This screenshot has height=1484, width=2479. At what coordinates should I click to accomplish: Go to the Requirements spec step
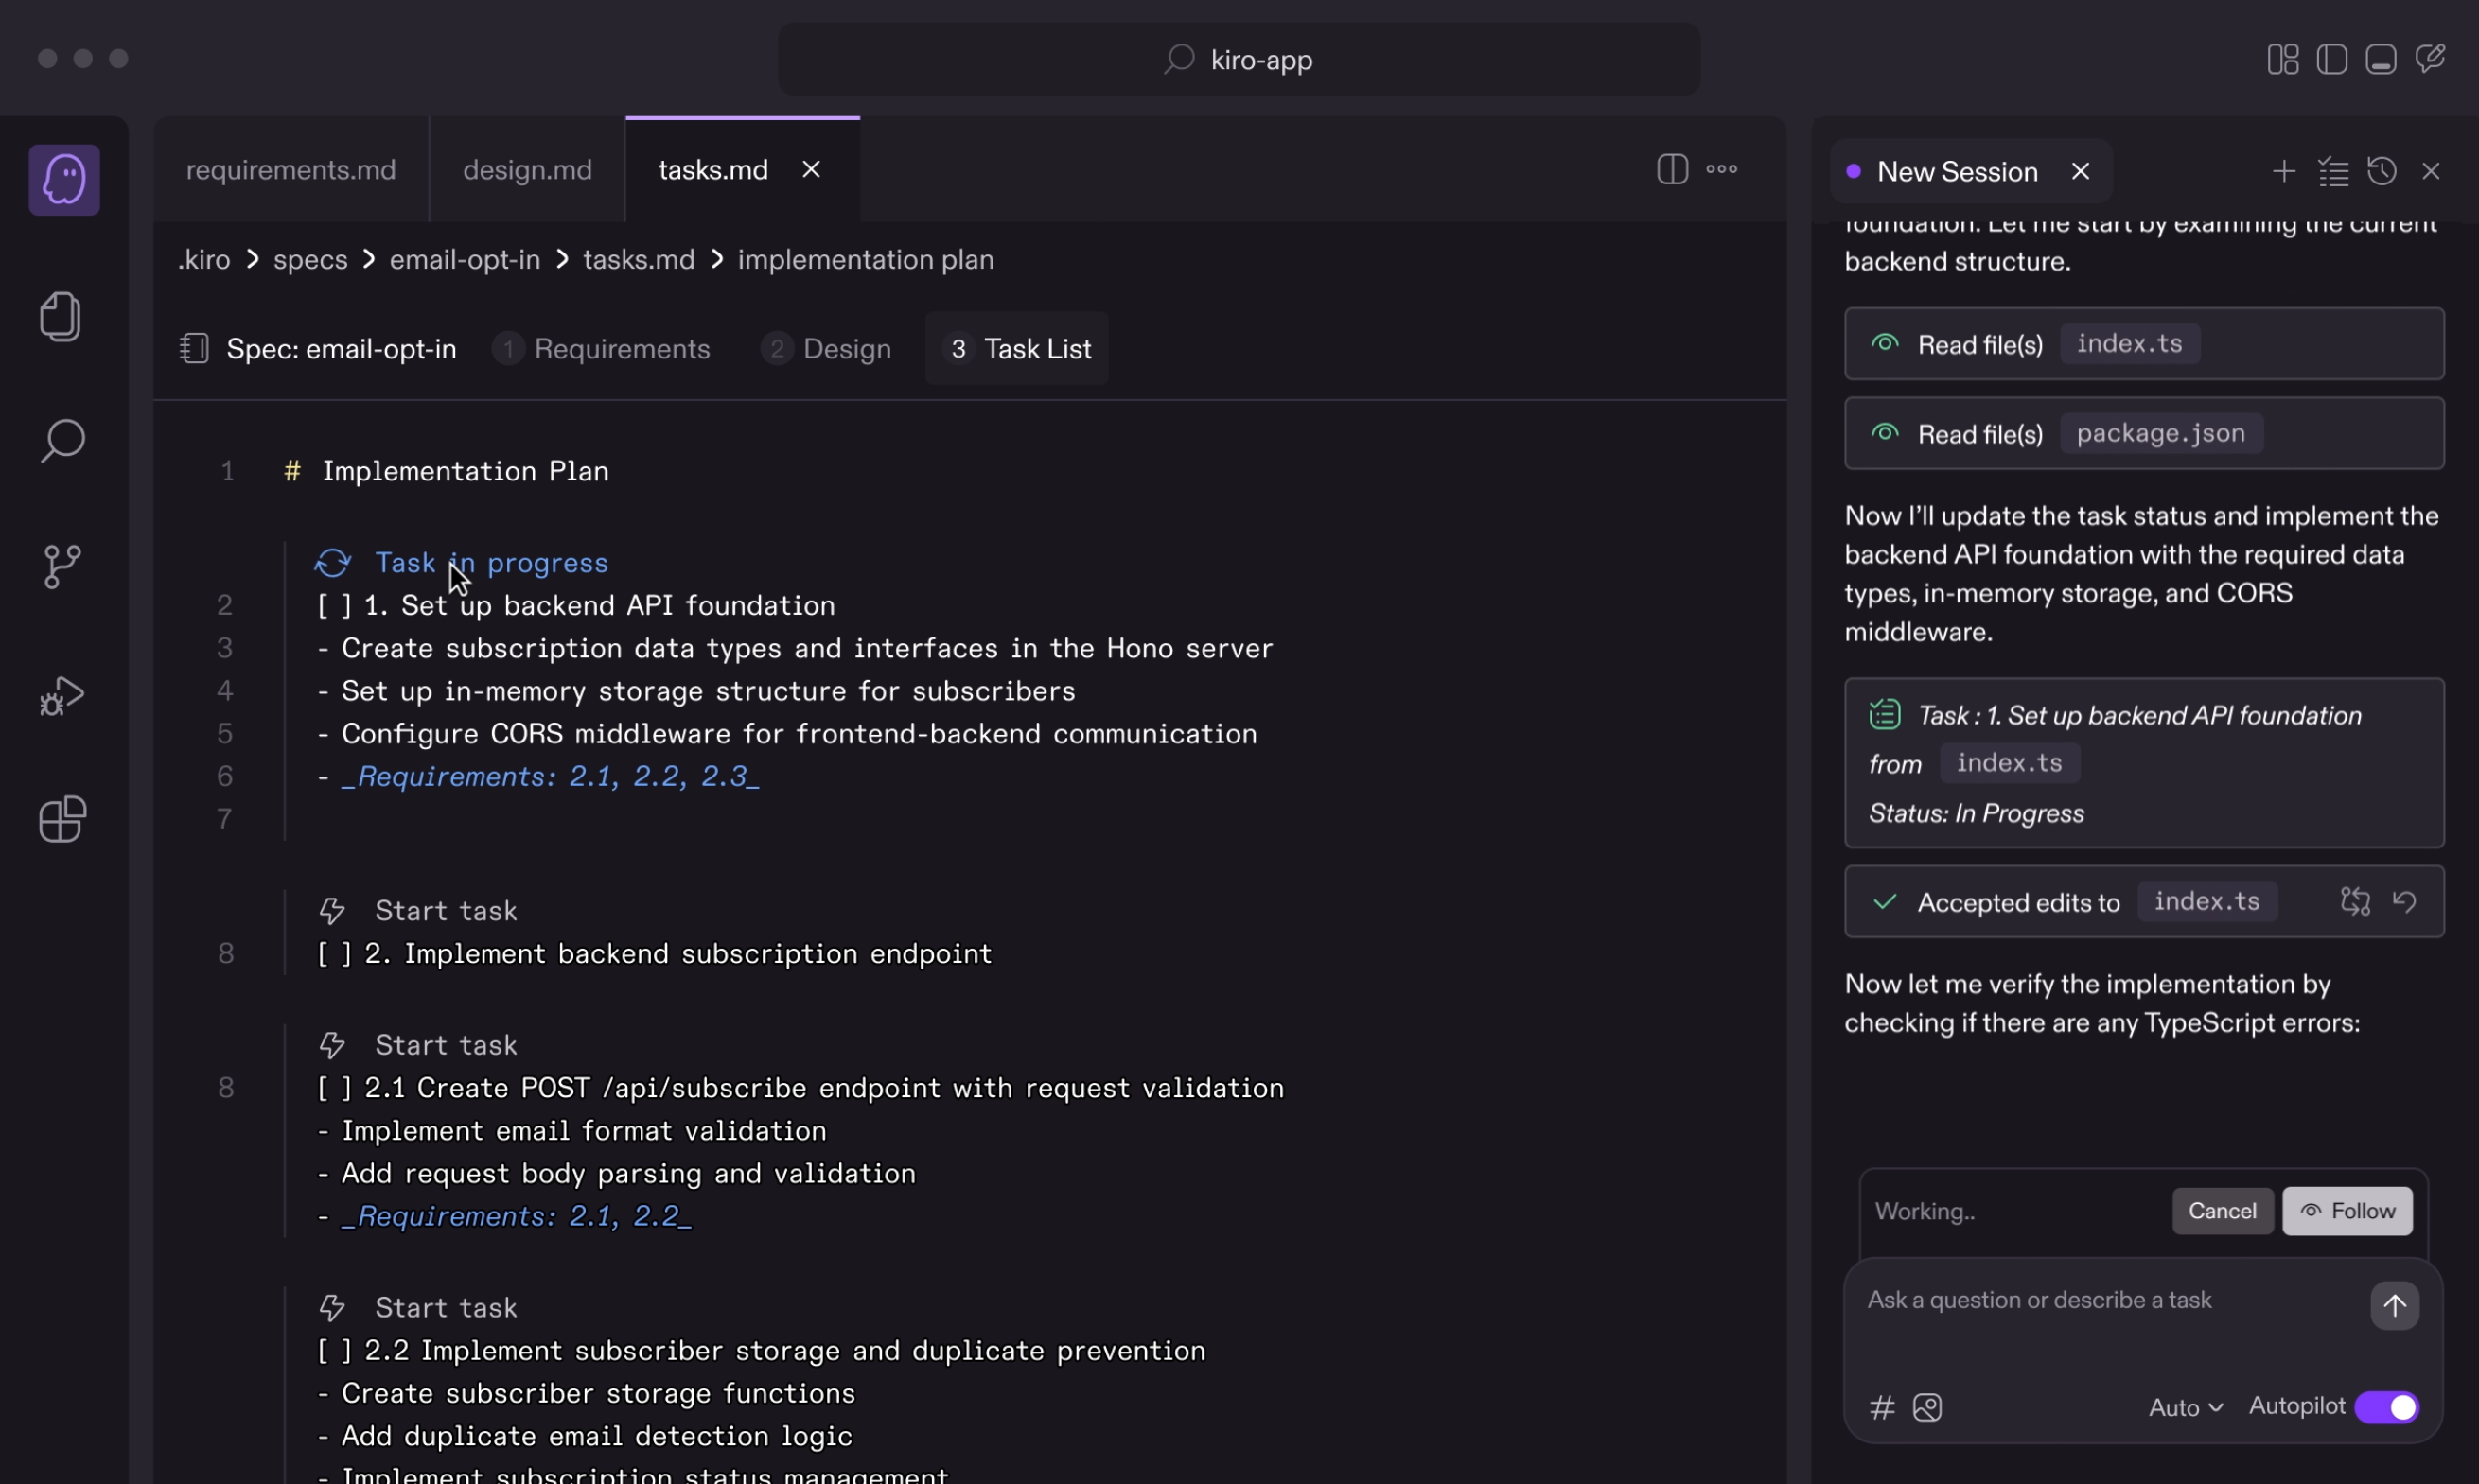tap(601, 349)
